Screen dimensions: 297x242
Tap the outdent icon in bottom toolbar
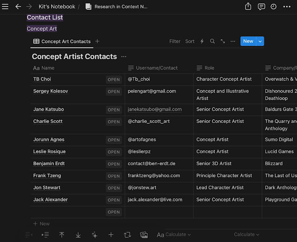point(29,235)
